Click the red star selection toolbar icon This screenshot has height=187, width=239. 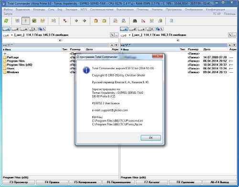[x=65, y=21]
